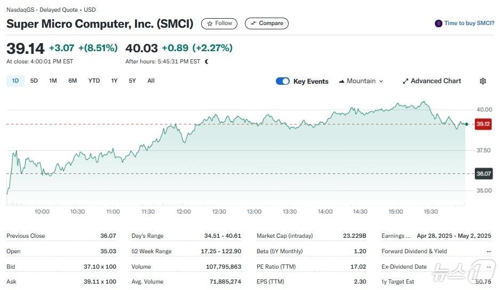Click the moon after-hours icon

[x=207, y=61]
